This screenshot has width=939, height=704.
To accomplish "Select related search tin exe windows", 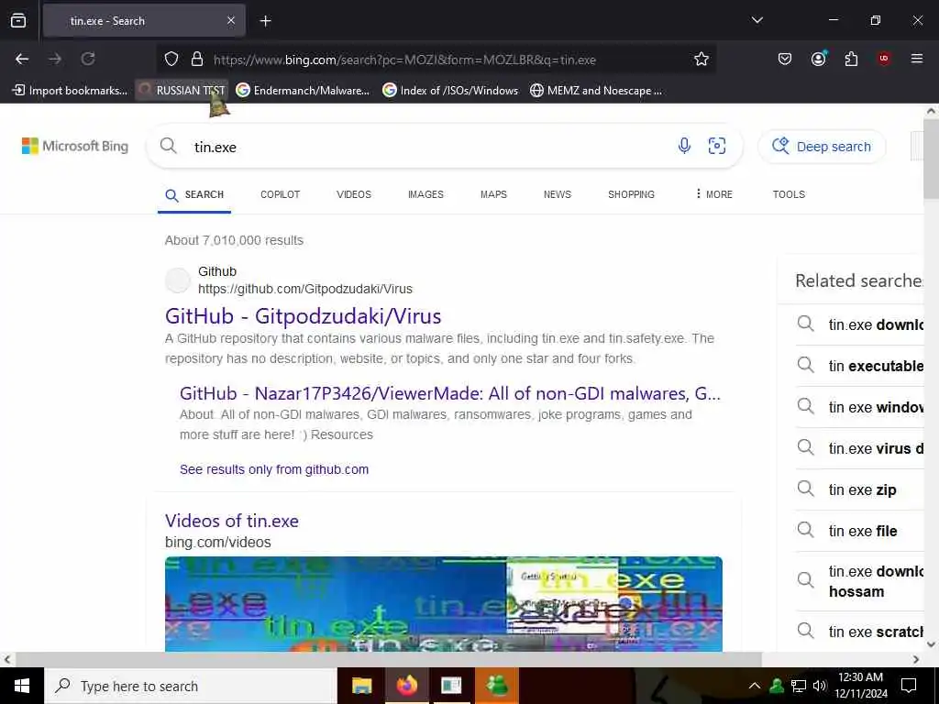I will [859, 407].
